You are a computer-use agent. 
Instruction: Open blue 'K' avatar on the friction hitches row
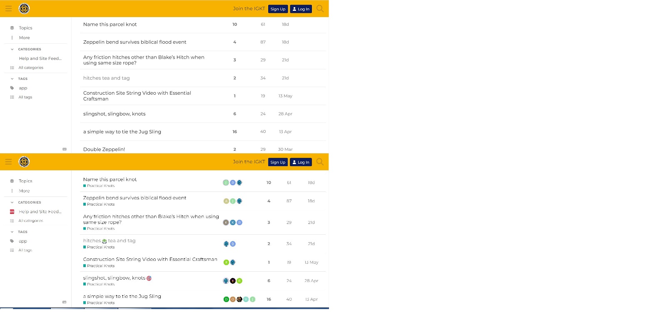(233, 222)
